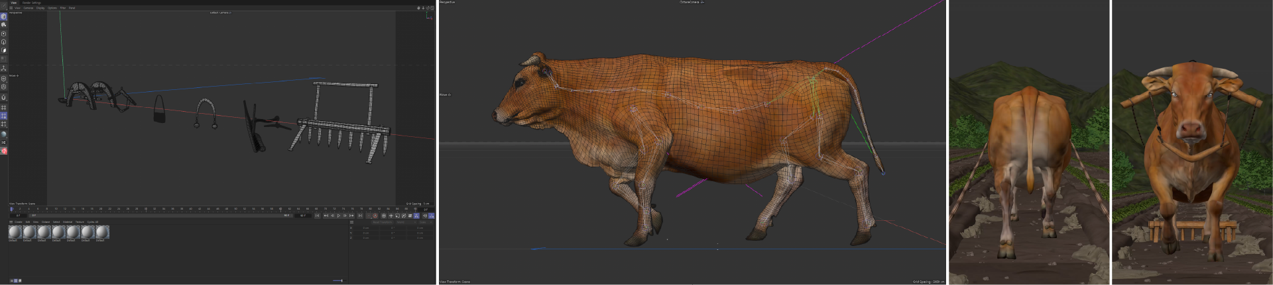Image resolution: width=1273 pixels, height=285 pixels.
Task: Play the animation forward
Action: coord(339,216)
